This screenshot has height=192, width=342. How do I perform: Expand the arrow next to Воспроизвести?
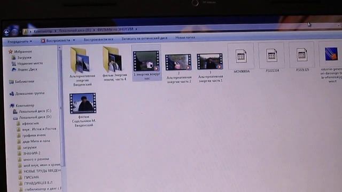click(74, 40)
